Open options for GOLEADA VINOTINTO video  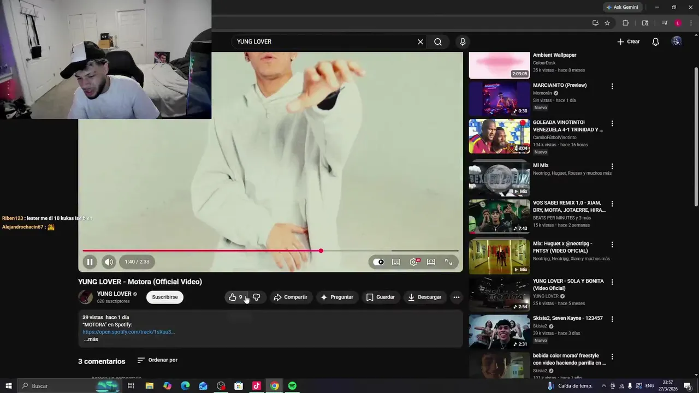click(612, 123)
